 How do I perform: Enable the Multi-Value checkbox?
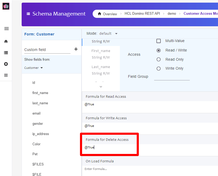(159, 41)
